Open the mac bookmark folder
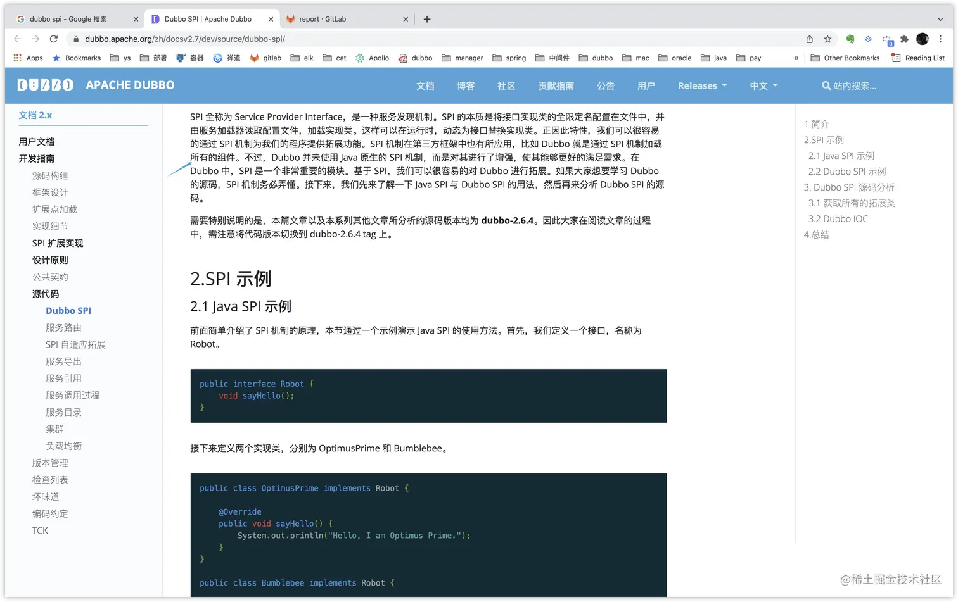Viewport: 958px width, 602px height. pos(635,58)
